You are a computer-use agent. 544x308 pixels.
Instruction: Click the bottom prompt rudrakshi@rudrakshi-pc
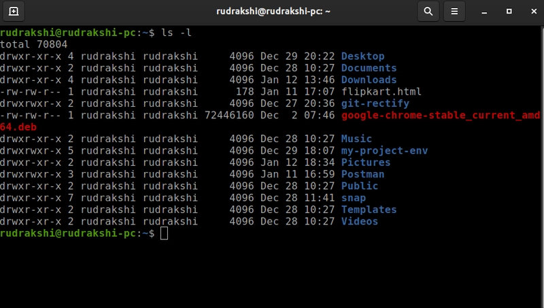point(68,233)
